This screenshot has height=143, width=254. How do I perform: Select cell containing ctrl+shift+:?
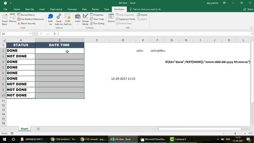[x=157, y=51]
